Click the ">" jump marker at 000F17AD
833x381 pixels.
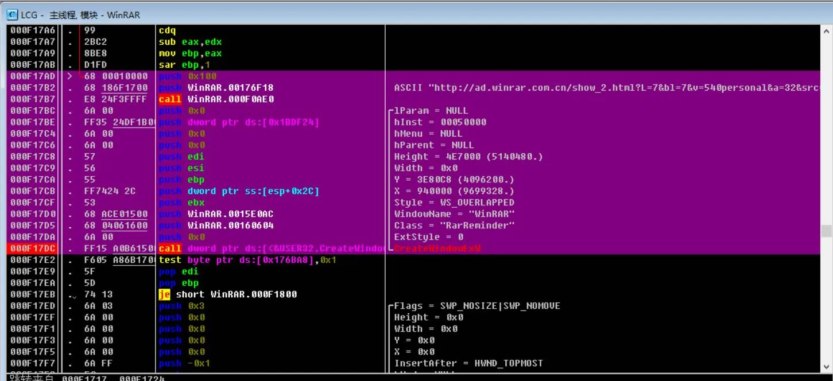click(x=69, y=76)
